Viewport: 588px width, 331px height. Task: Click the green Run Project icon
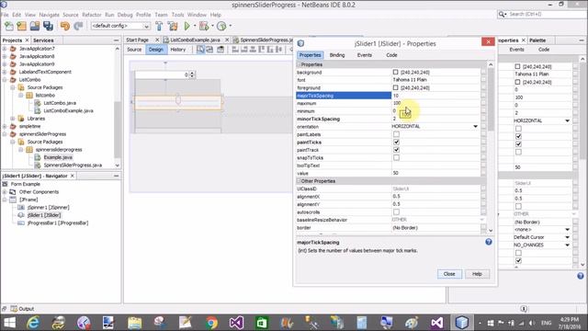click(187, 26)
